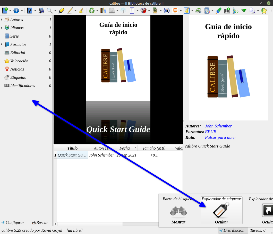Sort by the Autor(es) column header
The image size is (273, 234).
click(x=102, y=148)
